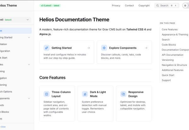Click the arrow on Getting Started card
The image size is (189, 130).
(89, 48)
